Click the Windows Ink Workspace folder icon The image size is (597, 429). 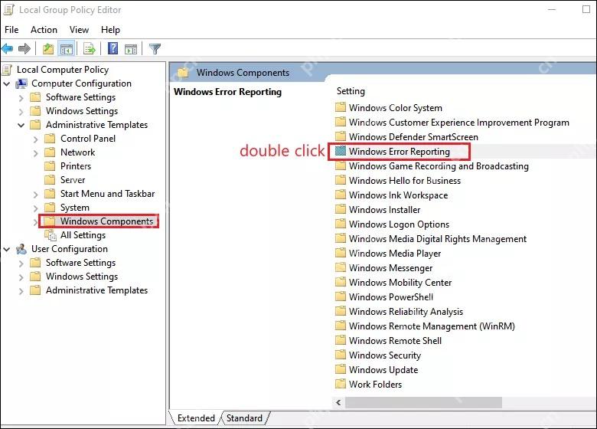(x=341, y=195)
